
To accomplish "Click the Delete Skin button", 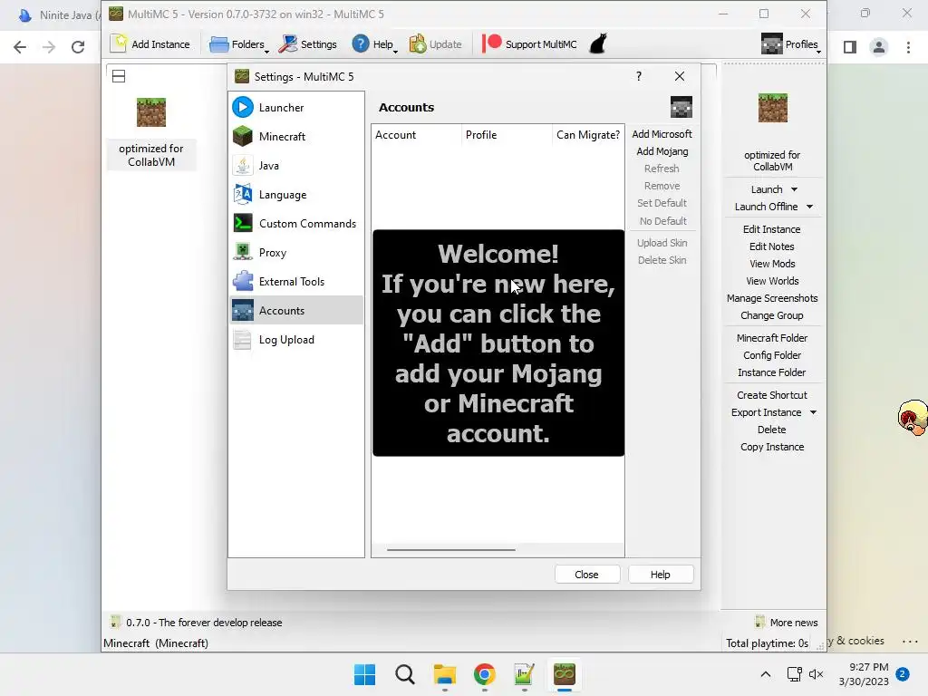I will (x=662, y=260).
